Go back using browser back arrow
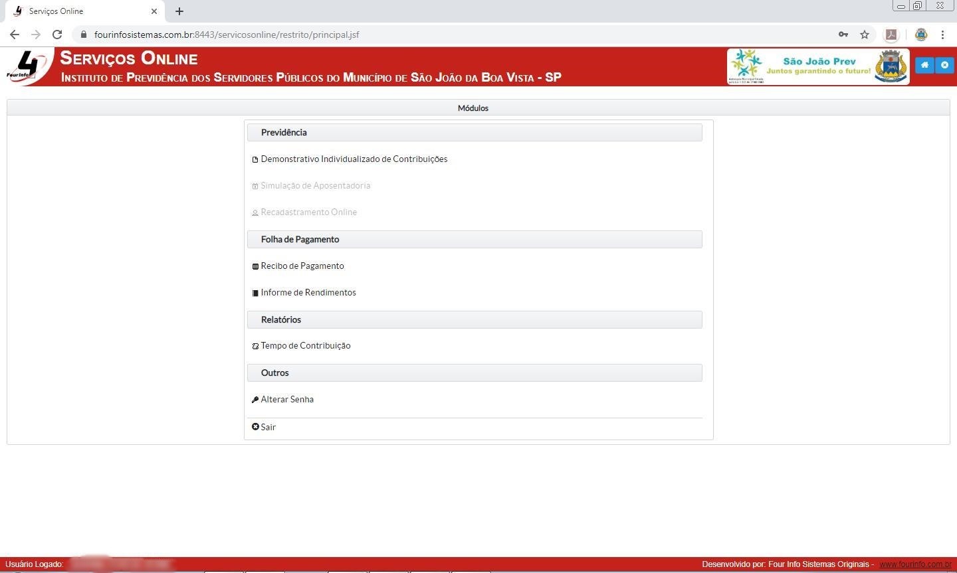The height and width of the screenshot is (573, 957). [x=15, y=35]
